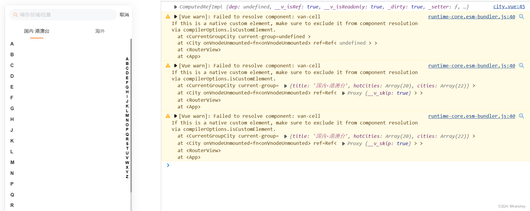The width and height of the screenshot is (530, 211).
Task: Click 'current-group=undefined' line in first warning
Action: 244,36
